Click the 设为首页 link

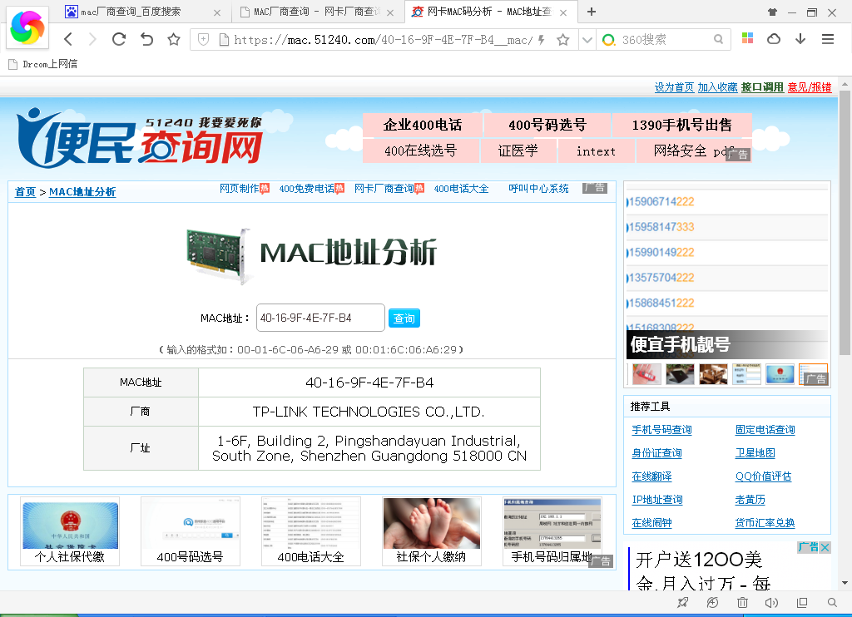[674, 87]
